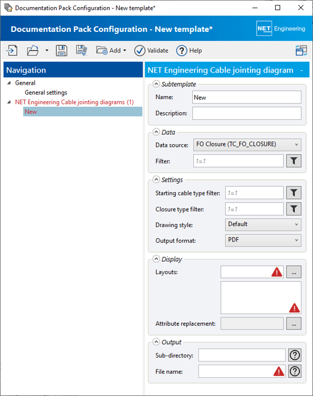Browse Layouts with the ellipsis button
The width and height of the screenshot is (313, 396).
pyautogui.click(x=294, y=272)
